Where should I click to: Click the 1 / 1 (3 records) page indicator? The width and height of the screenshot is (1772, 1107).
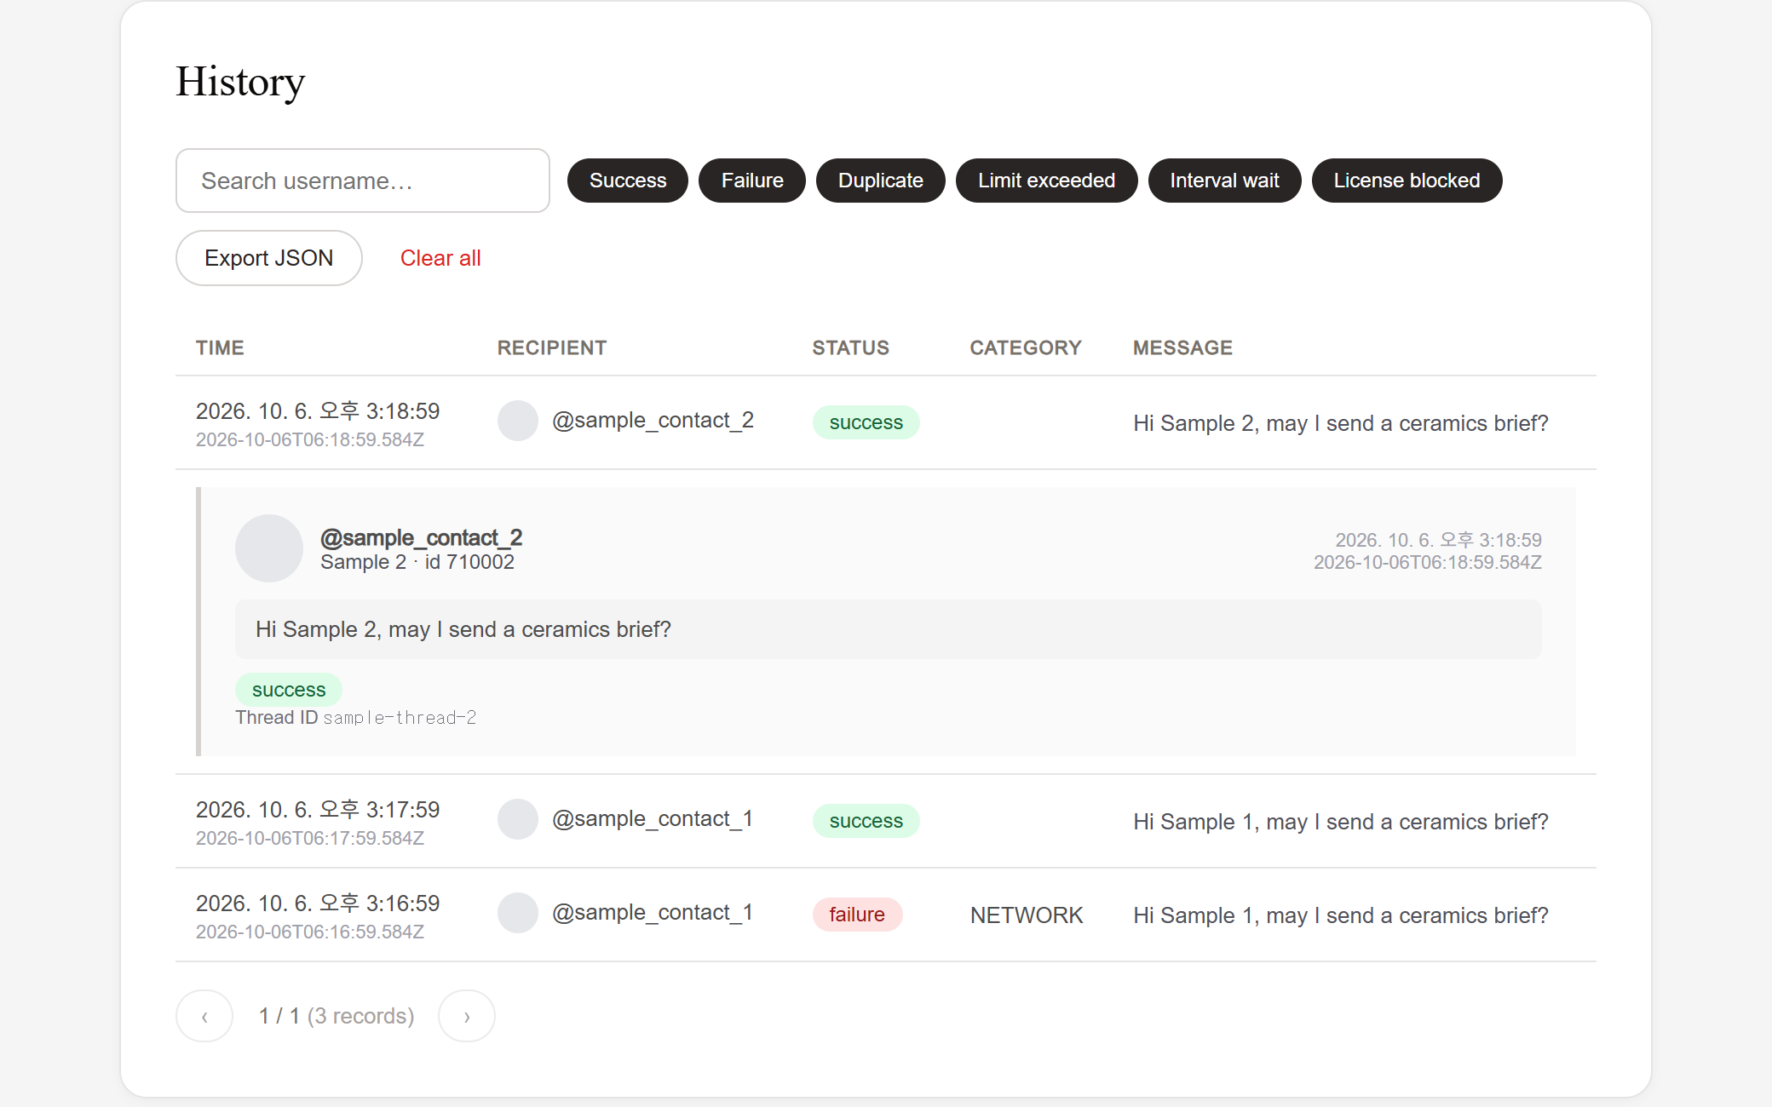[337, 1016]
